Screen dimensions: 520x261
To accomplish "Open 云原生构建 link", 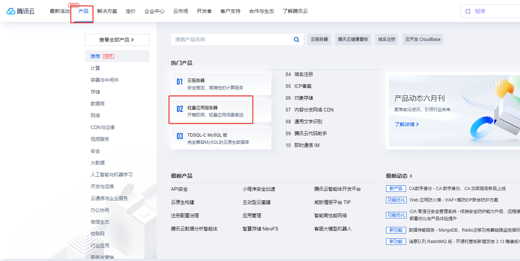I will pos(182,202).
